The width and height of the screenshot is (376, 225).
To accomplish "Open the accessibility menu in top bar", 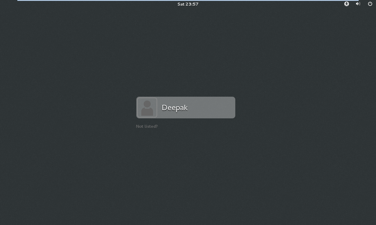I will pyautogui.click(x=347, y=4).
